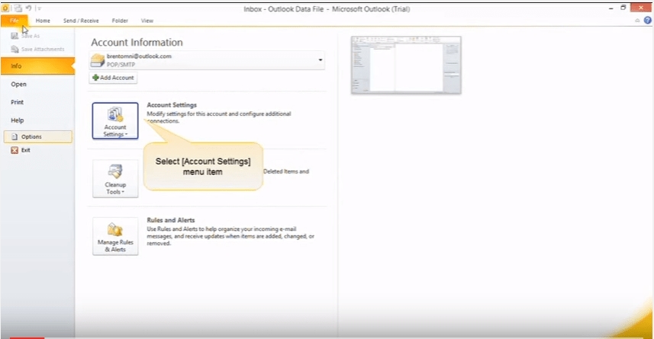
Task: Click the Send/Receive quick access icon
Action: tap(18, 8)
